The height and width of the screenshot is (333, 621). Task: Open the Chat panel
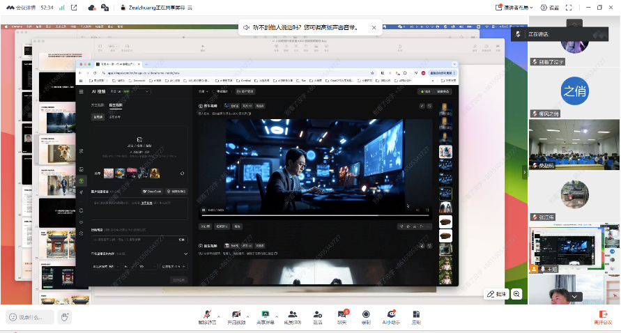[342, 316]
